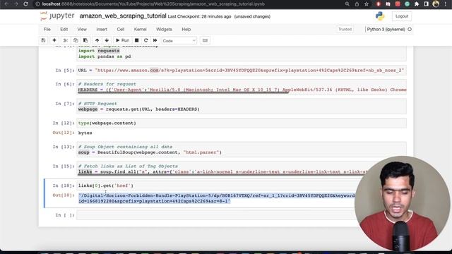Click the browser share page icon
The width and height of the screenshot is (452, 254).
point(357,4)
